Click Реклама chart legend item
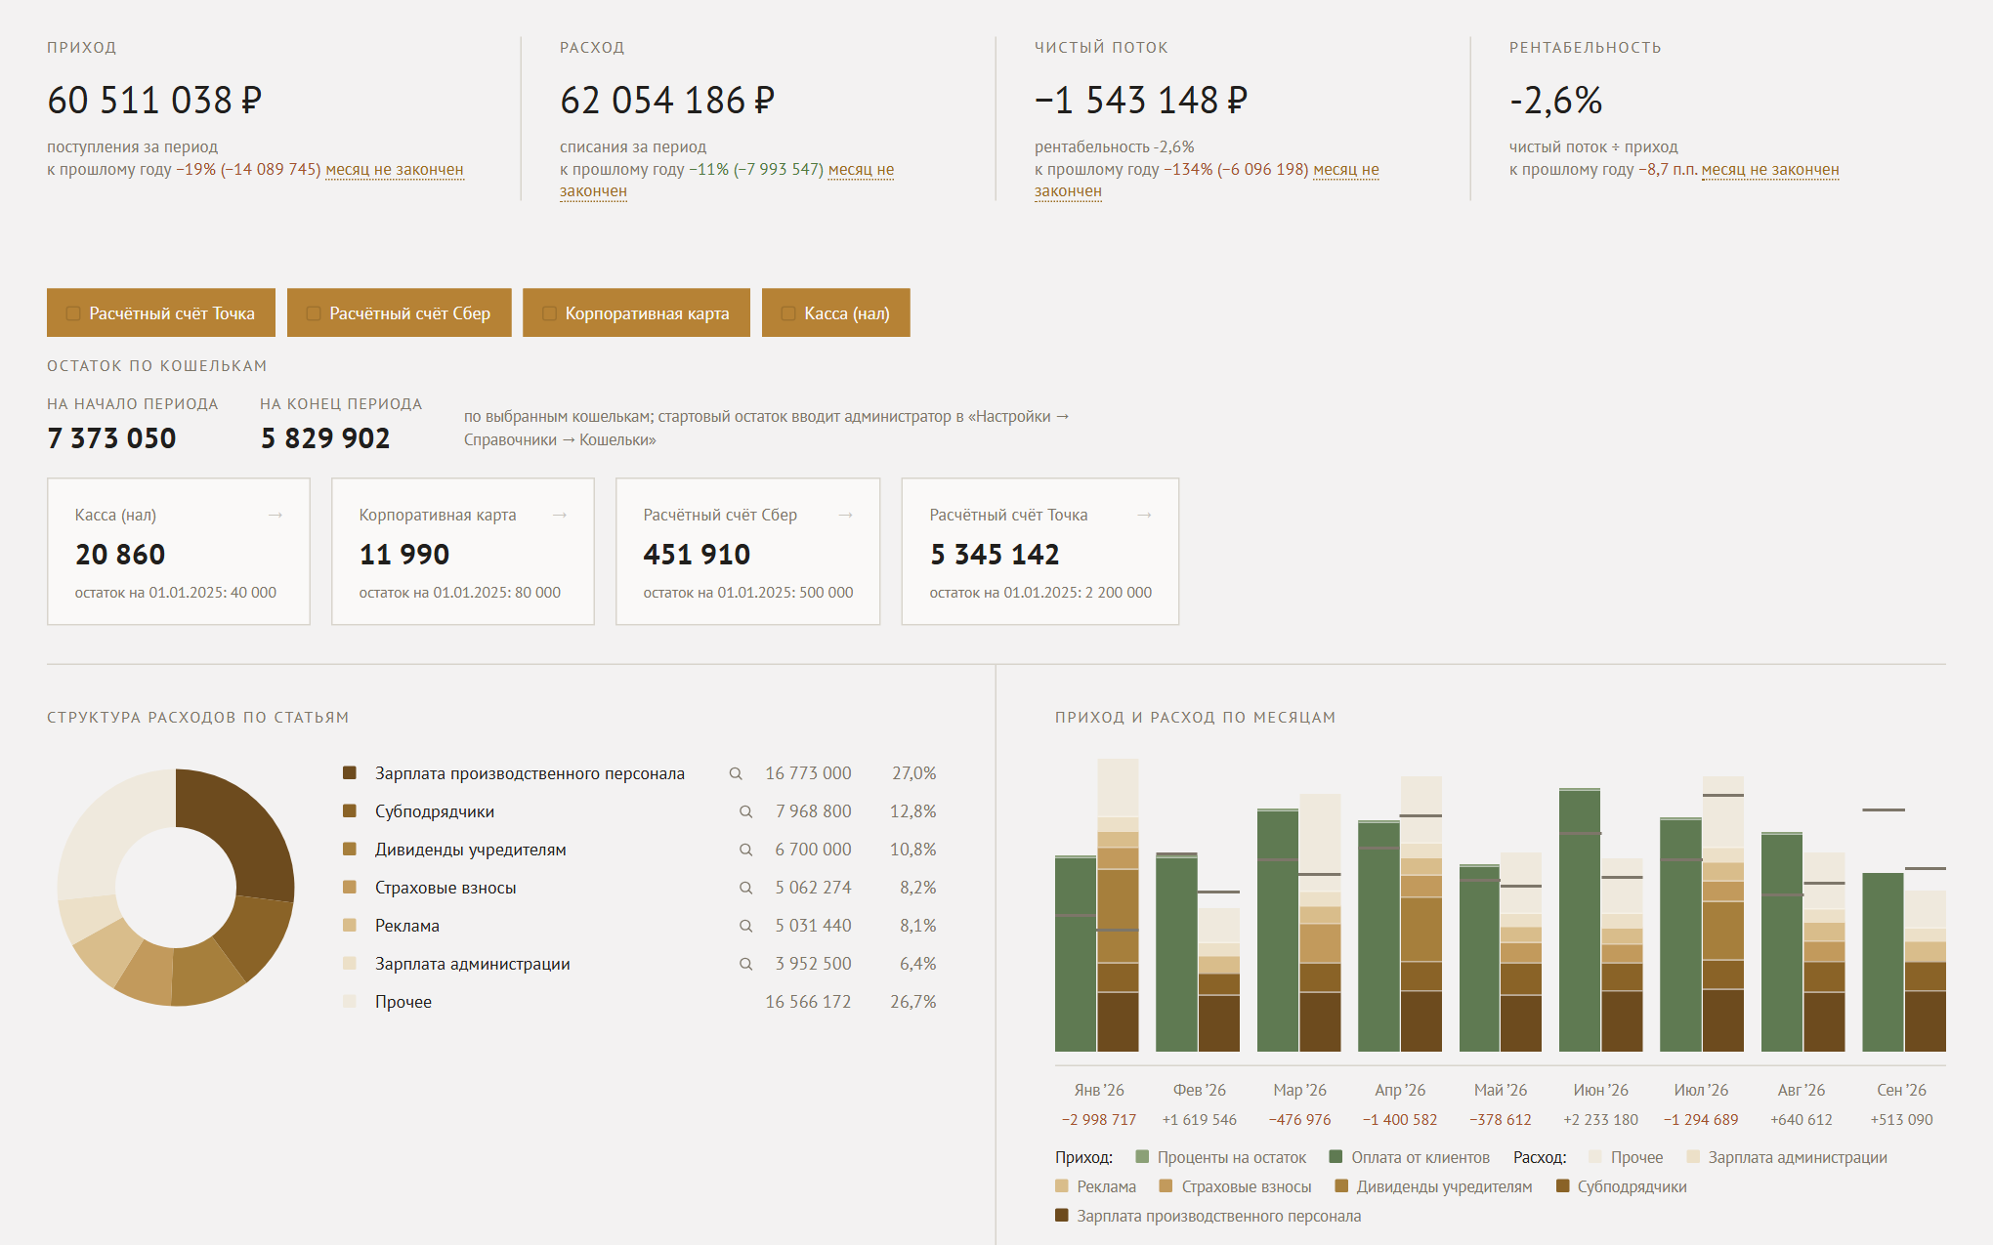1993x1245 pixels. click(x=1096, y=1186)
